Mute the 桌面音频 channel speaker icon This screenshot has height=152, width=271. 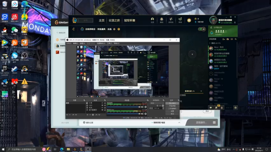click(142, 107)
